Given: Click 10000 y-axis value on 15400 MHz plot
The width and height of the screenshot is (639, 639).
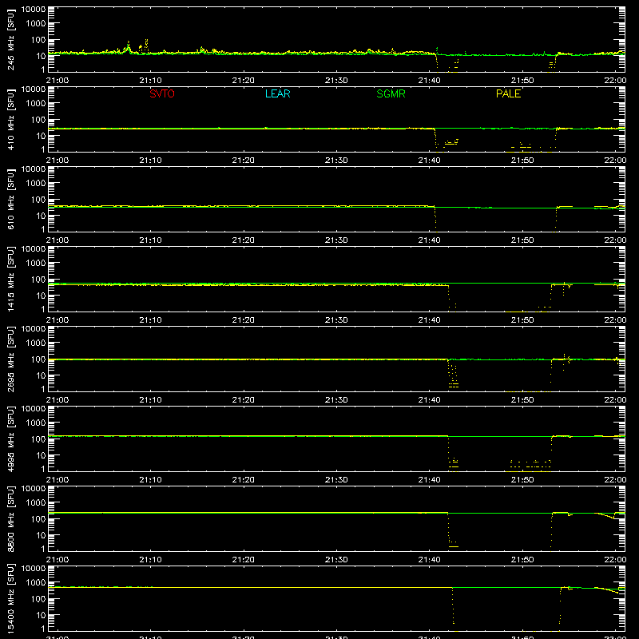Looking at the screenshot, I should (34, 569).
